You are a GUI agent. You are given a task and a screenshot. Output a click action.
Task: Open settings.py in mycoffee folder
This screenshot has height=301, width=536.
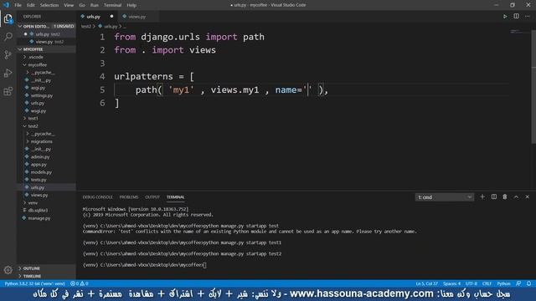42,95
